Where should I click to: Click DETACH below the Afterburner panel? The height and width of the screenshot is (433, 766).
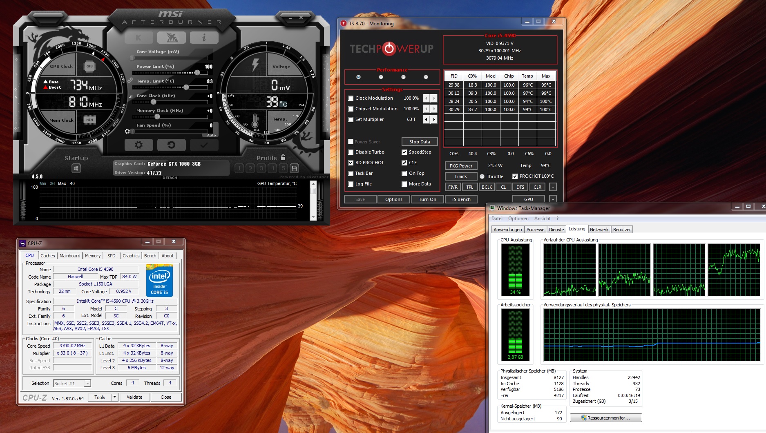(x=170, y=178)
